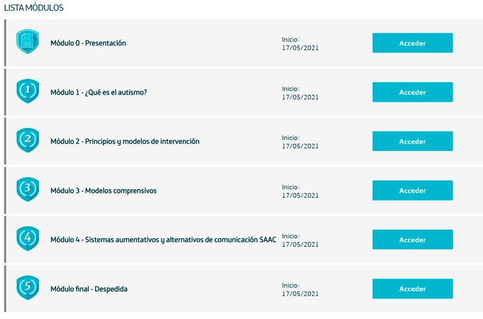Click the number 2 shield badge
483x319 pixels.
[x=28, y=140]
